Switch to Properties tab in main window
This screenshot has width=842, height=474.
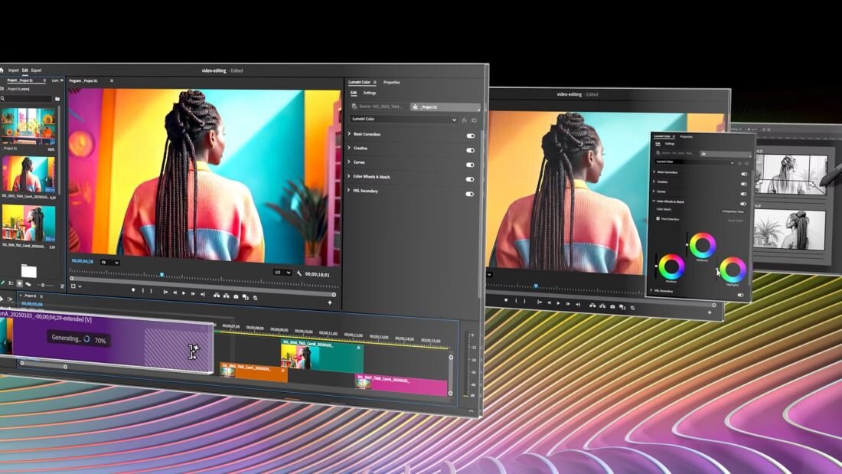(391, 82)
